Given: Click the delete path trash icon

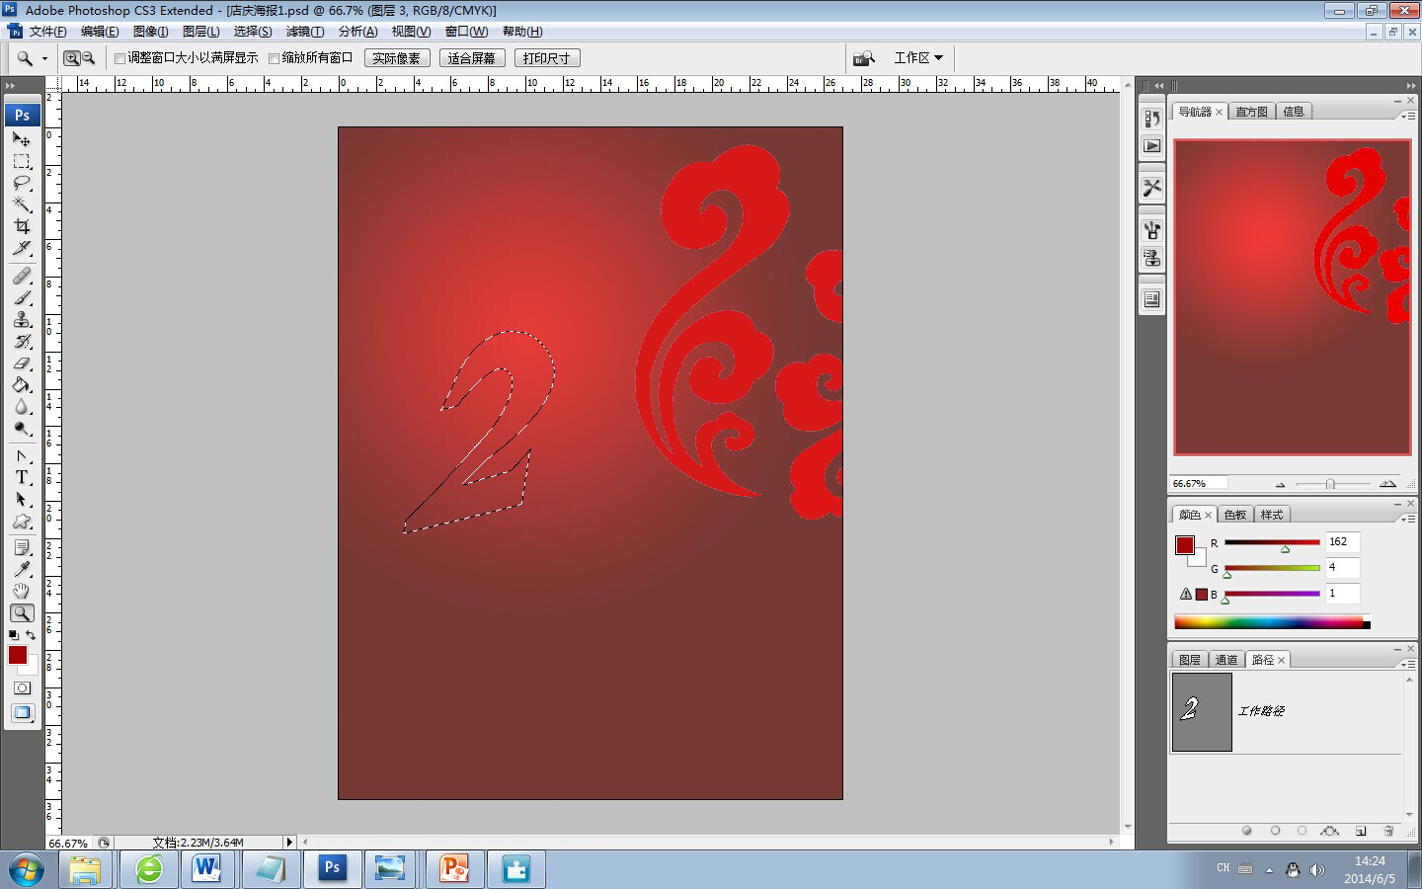Looking at the screenshot, I should click(1388, 831).
